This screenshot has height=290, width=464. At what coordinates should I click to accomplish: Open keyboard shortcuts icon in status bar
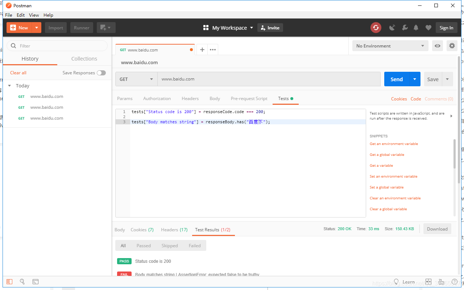click(x=441, y=282)
